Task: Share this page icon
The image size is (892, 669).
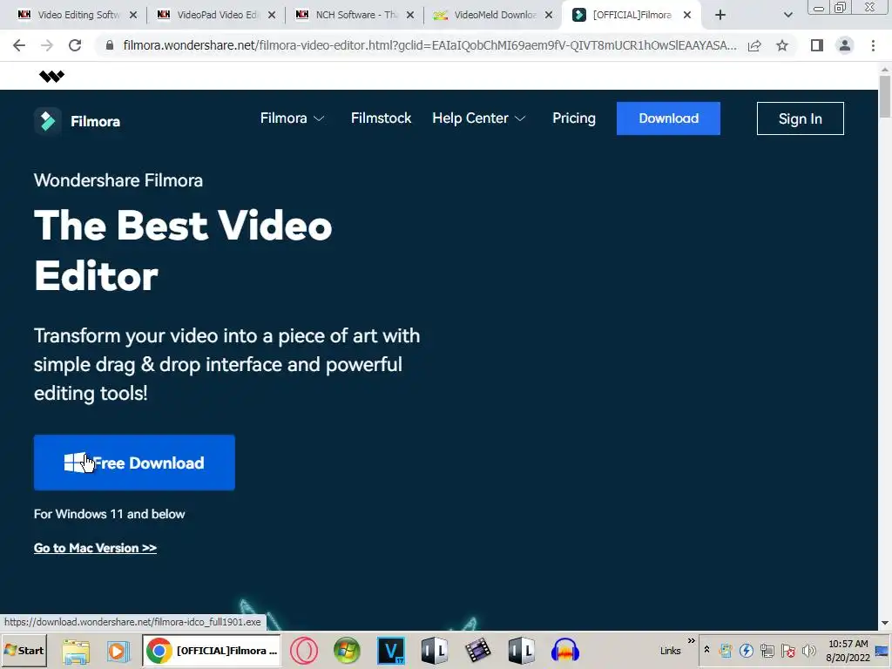Action: point(754,45)
